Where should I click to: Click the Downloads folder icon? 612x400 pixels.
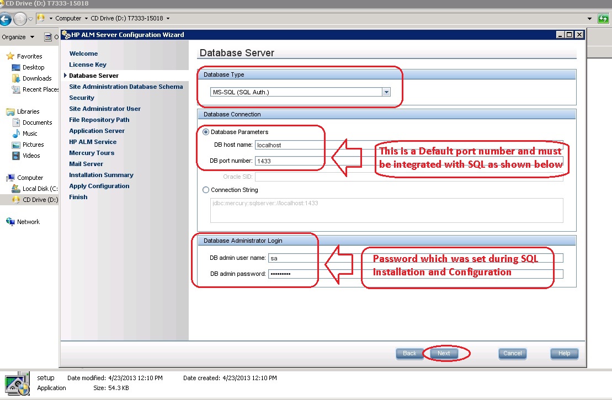[16, 78]
